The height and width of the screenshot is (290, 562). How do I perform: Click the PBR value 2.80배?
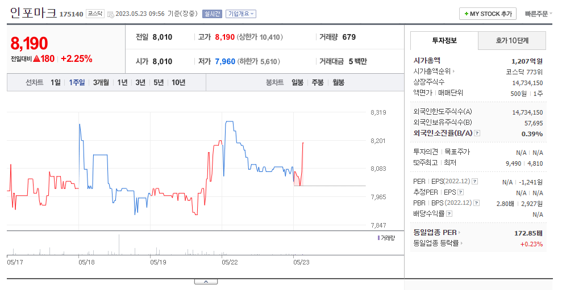click(x=505, y=203)
